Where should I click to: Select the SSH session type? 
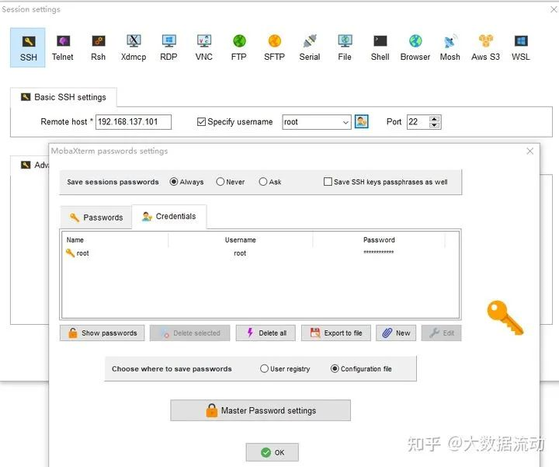pyautogui.click(x=28, y=47)
